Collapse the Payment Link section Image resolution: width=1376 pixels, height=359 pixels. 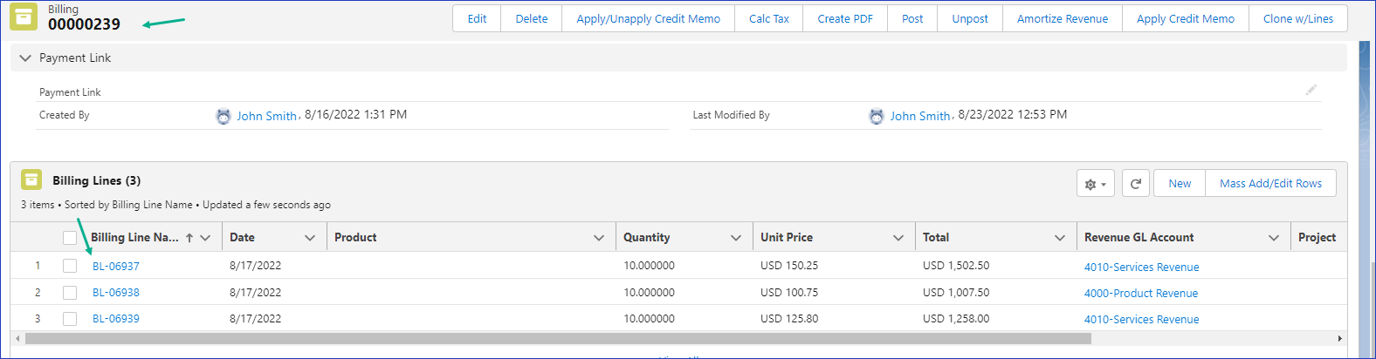(x=25, y=58)
